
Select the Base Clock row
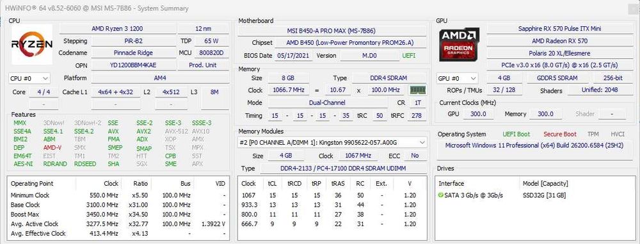click(x=118, y=205)
